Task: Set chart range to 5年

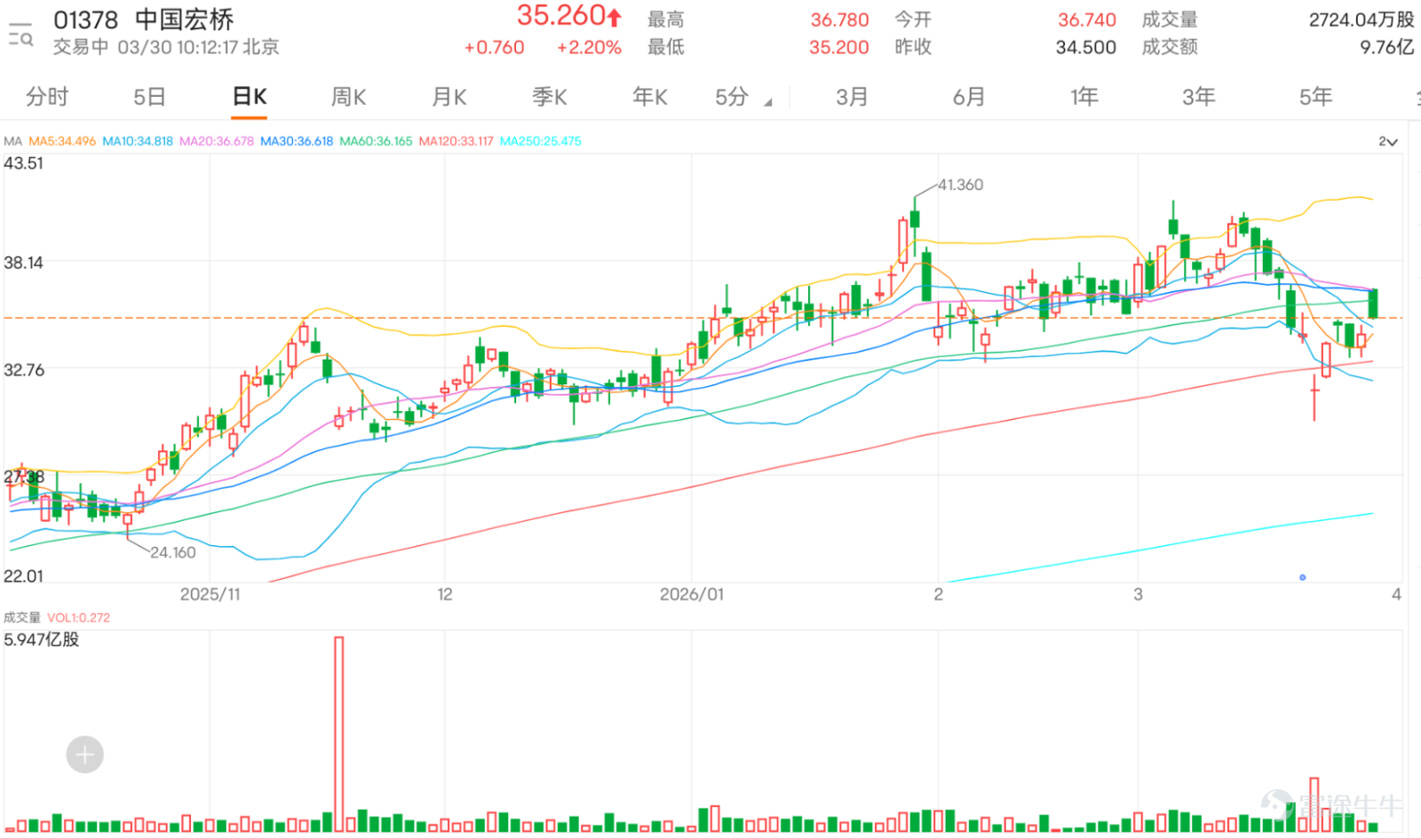Action: coord(1316,97)
